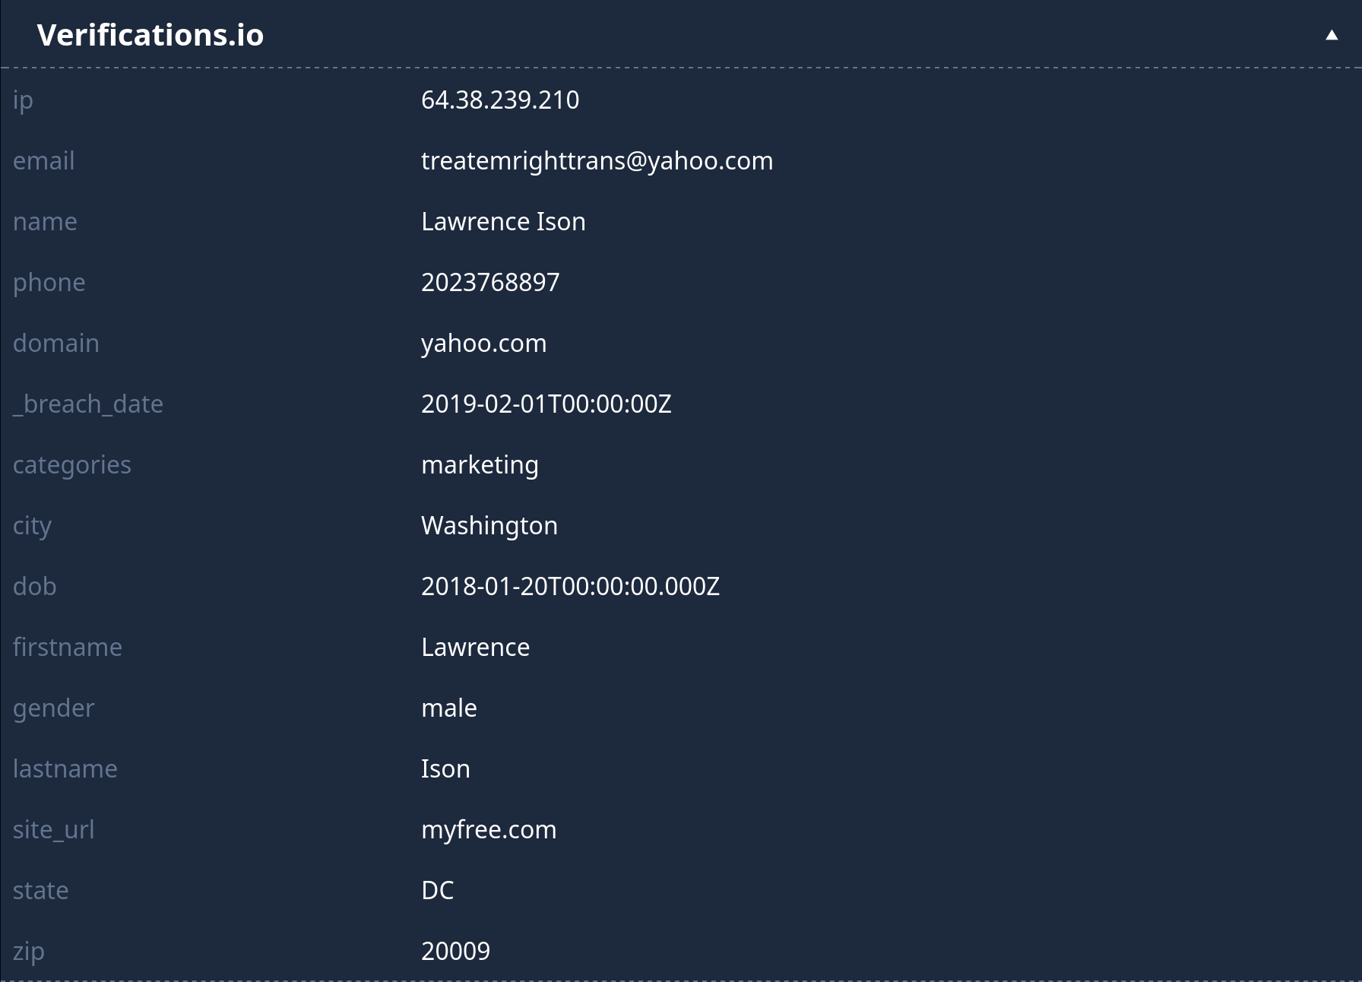Click the city value Washington
The height and width of the screenshot is (982, 1362).
coord(489,525)
